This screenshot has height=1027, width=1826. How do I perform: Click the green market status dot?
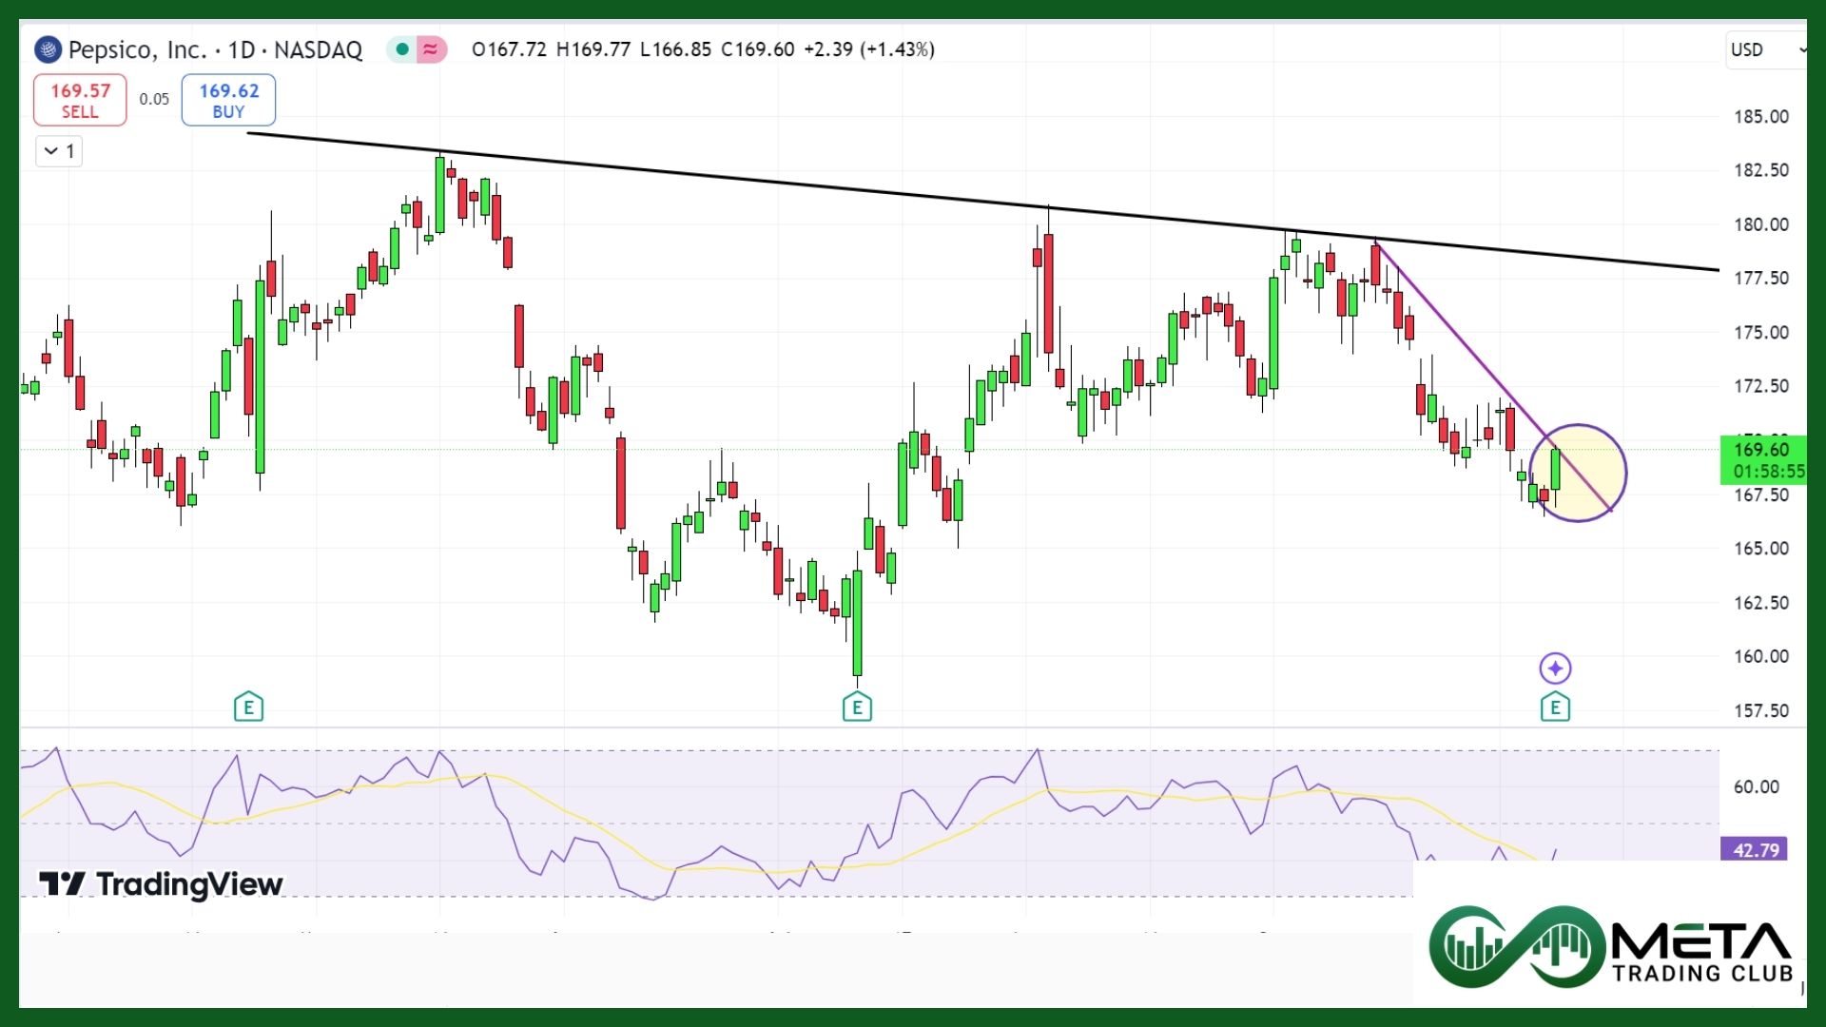(x=402, y=49)
